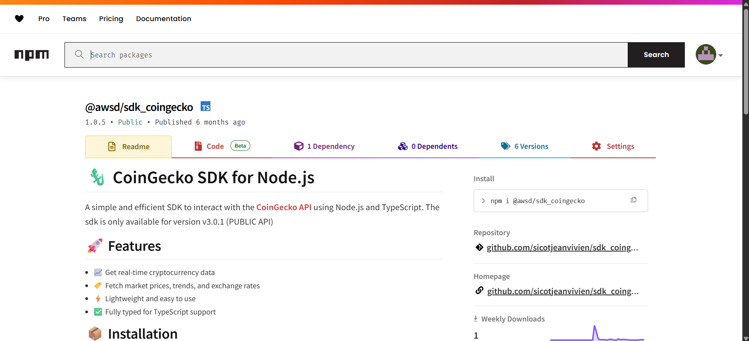
Task: Click the homepage chain link icon
Action: tap(480, 290)
